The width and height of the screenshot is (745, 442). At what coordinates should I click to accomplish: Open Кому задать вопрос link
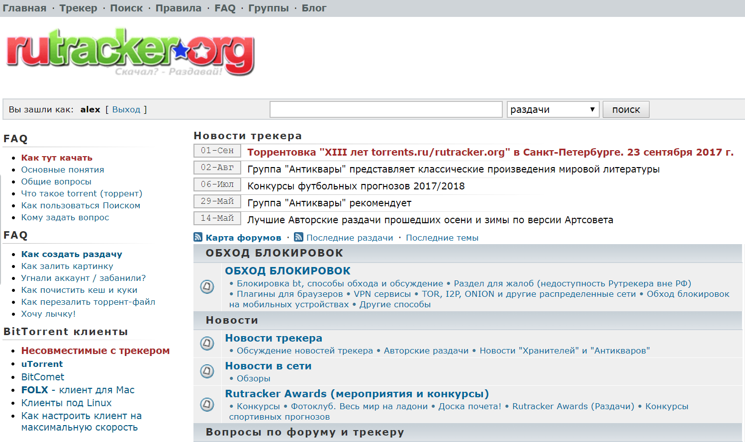[x=65, y=217]
